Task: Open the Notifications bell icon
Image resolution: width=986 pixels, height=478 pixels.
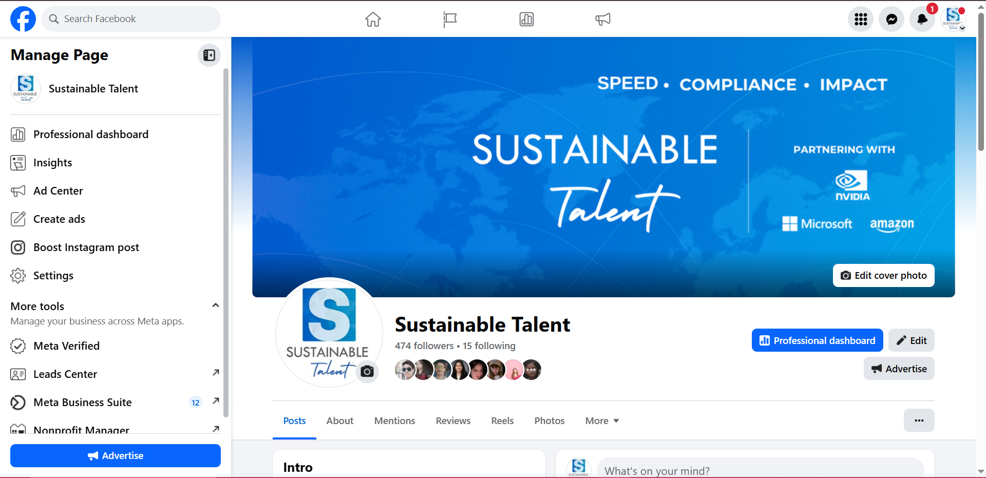Action: tap(922, 20)
